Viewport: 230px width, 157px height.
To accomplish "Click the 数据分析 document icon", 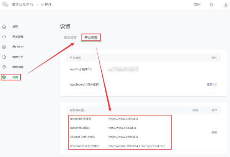I will [4, 57].
